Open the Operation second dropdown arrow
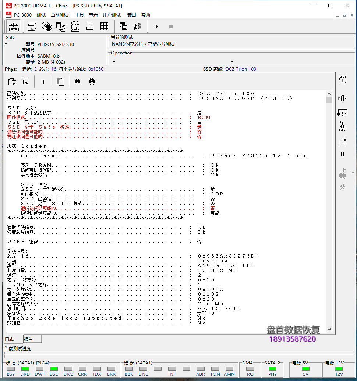This screenshot has width=357, height=381. click(x=232, y=62)
